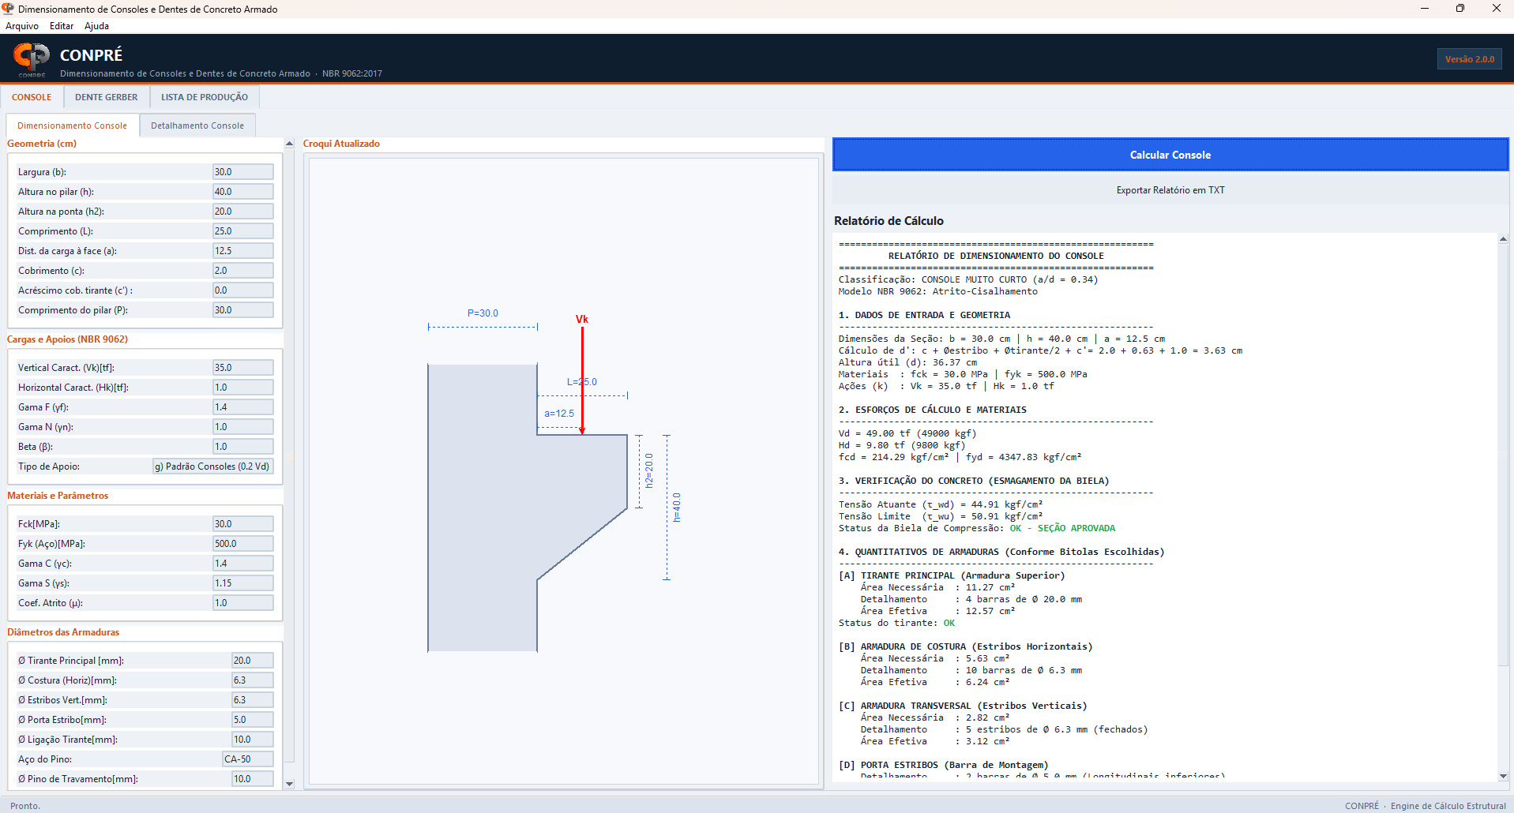Open the Detalhamento Console sub-tab

pyautogui.click(x=197, y=126)
